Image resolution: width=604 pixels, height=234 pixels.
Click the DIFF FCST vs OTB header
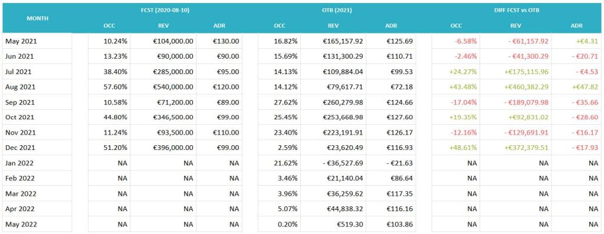[517, 11]
